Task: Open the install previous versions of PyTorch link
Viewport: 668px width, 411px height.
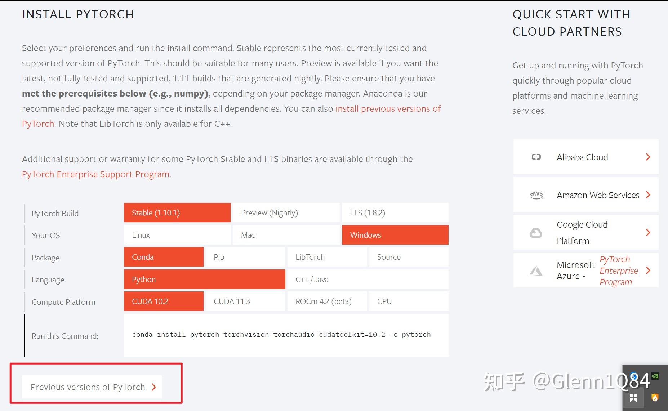Action: pyautogui.click(x=387, y=108)
